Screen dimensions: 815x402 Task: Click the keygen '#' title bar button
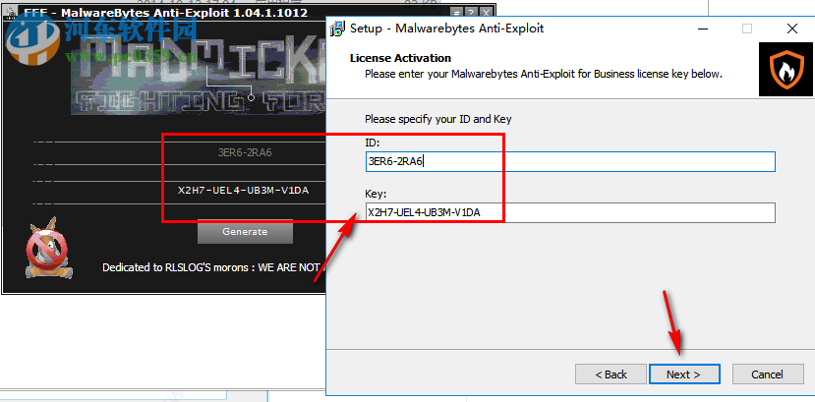pyautogui.click(x=456, y=13)
